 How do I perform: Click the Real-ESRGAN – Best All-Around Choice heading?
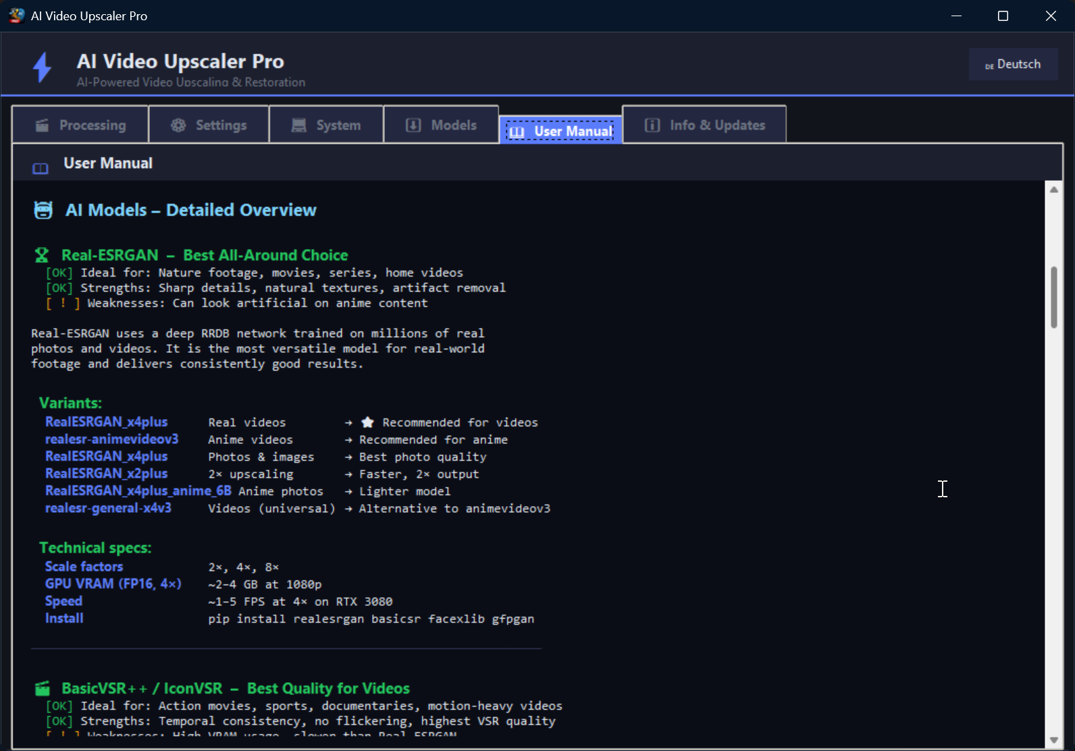point(205,255)
